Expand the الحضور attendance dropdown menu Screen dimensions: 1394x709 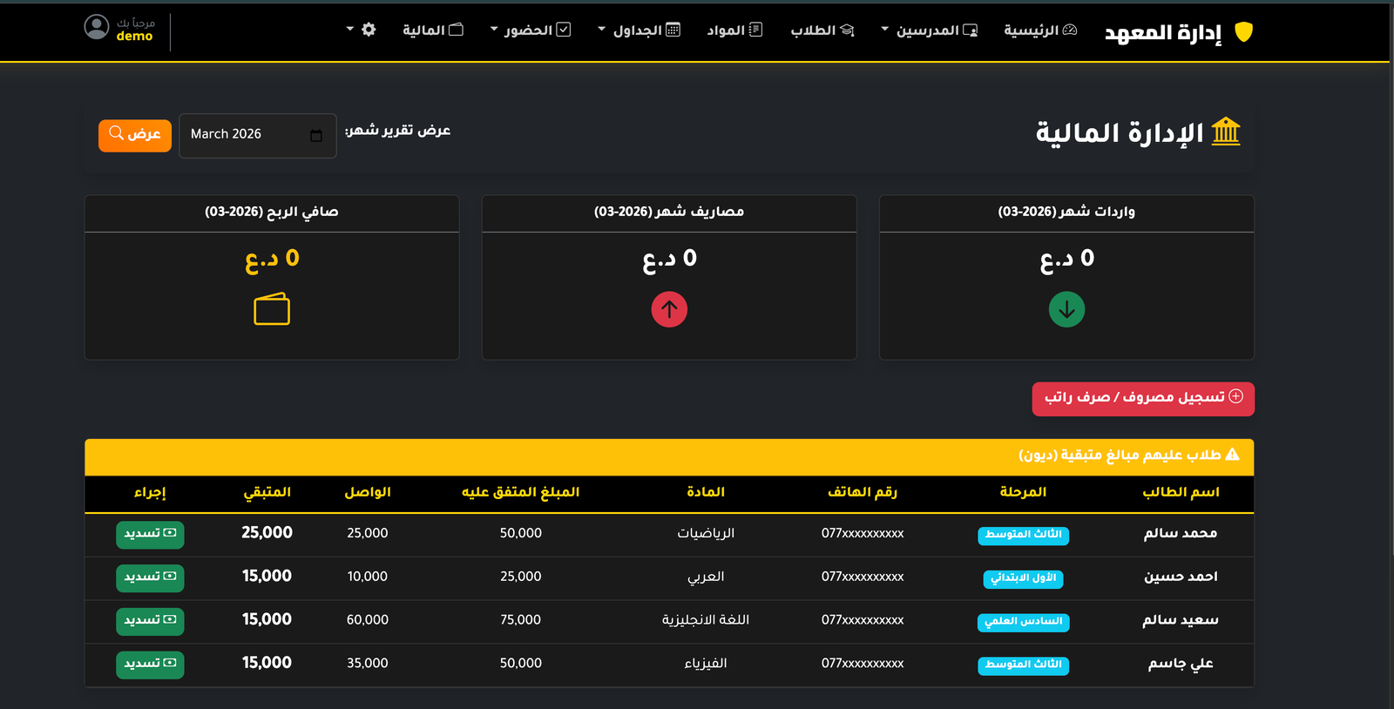click(530, 30)
